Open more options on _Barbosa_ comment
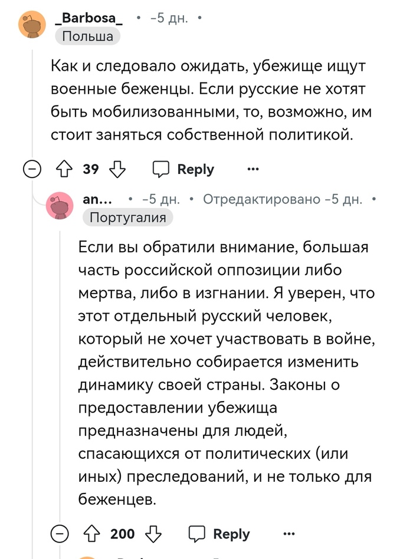 pyautogui.click(x=253, y=169)
